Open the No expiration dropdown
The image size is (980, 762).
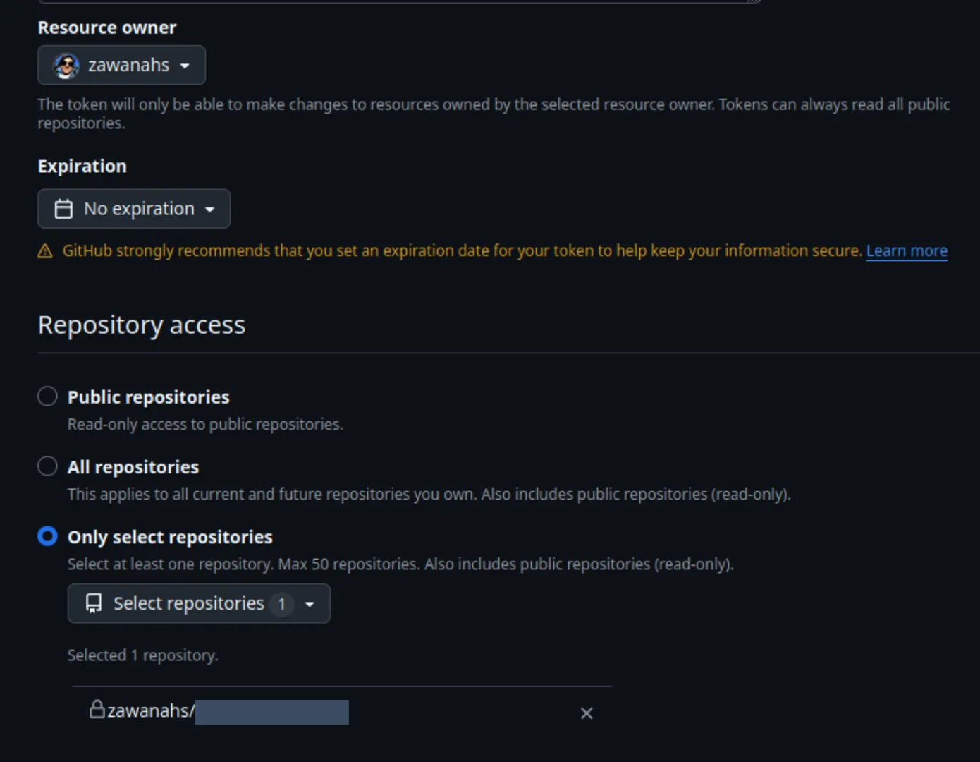tap(134, 209)
